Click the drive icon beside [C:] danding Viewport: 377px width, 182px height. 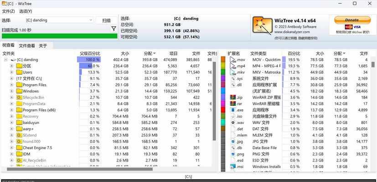pos(14,60)
